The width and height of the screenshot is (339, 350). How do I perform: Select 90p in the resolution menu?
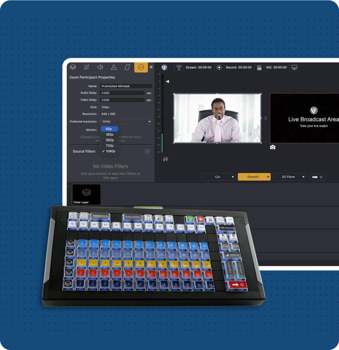pyautogui.click(x=109, y=129)
